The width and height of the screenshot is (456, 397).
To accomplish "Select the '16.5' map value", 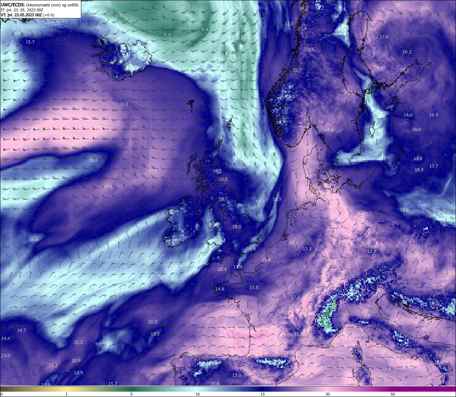I will [x=434, y=115].
